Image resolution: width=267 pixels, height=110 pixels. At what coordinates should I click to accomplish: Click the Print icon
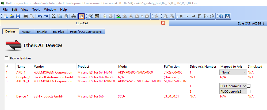tap(25, 16)
